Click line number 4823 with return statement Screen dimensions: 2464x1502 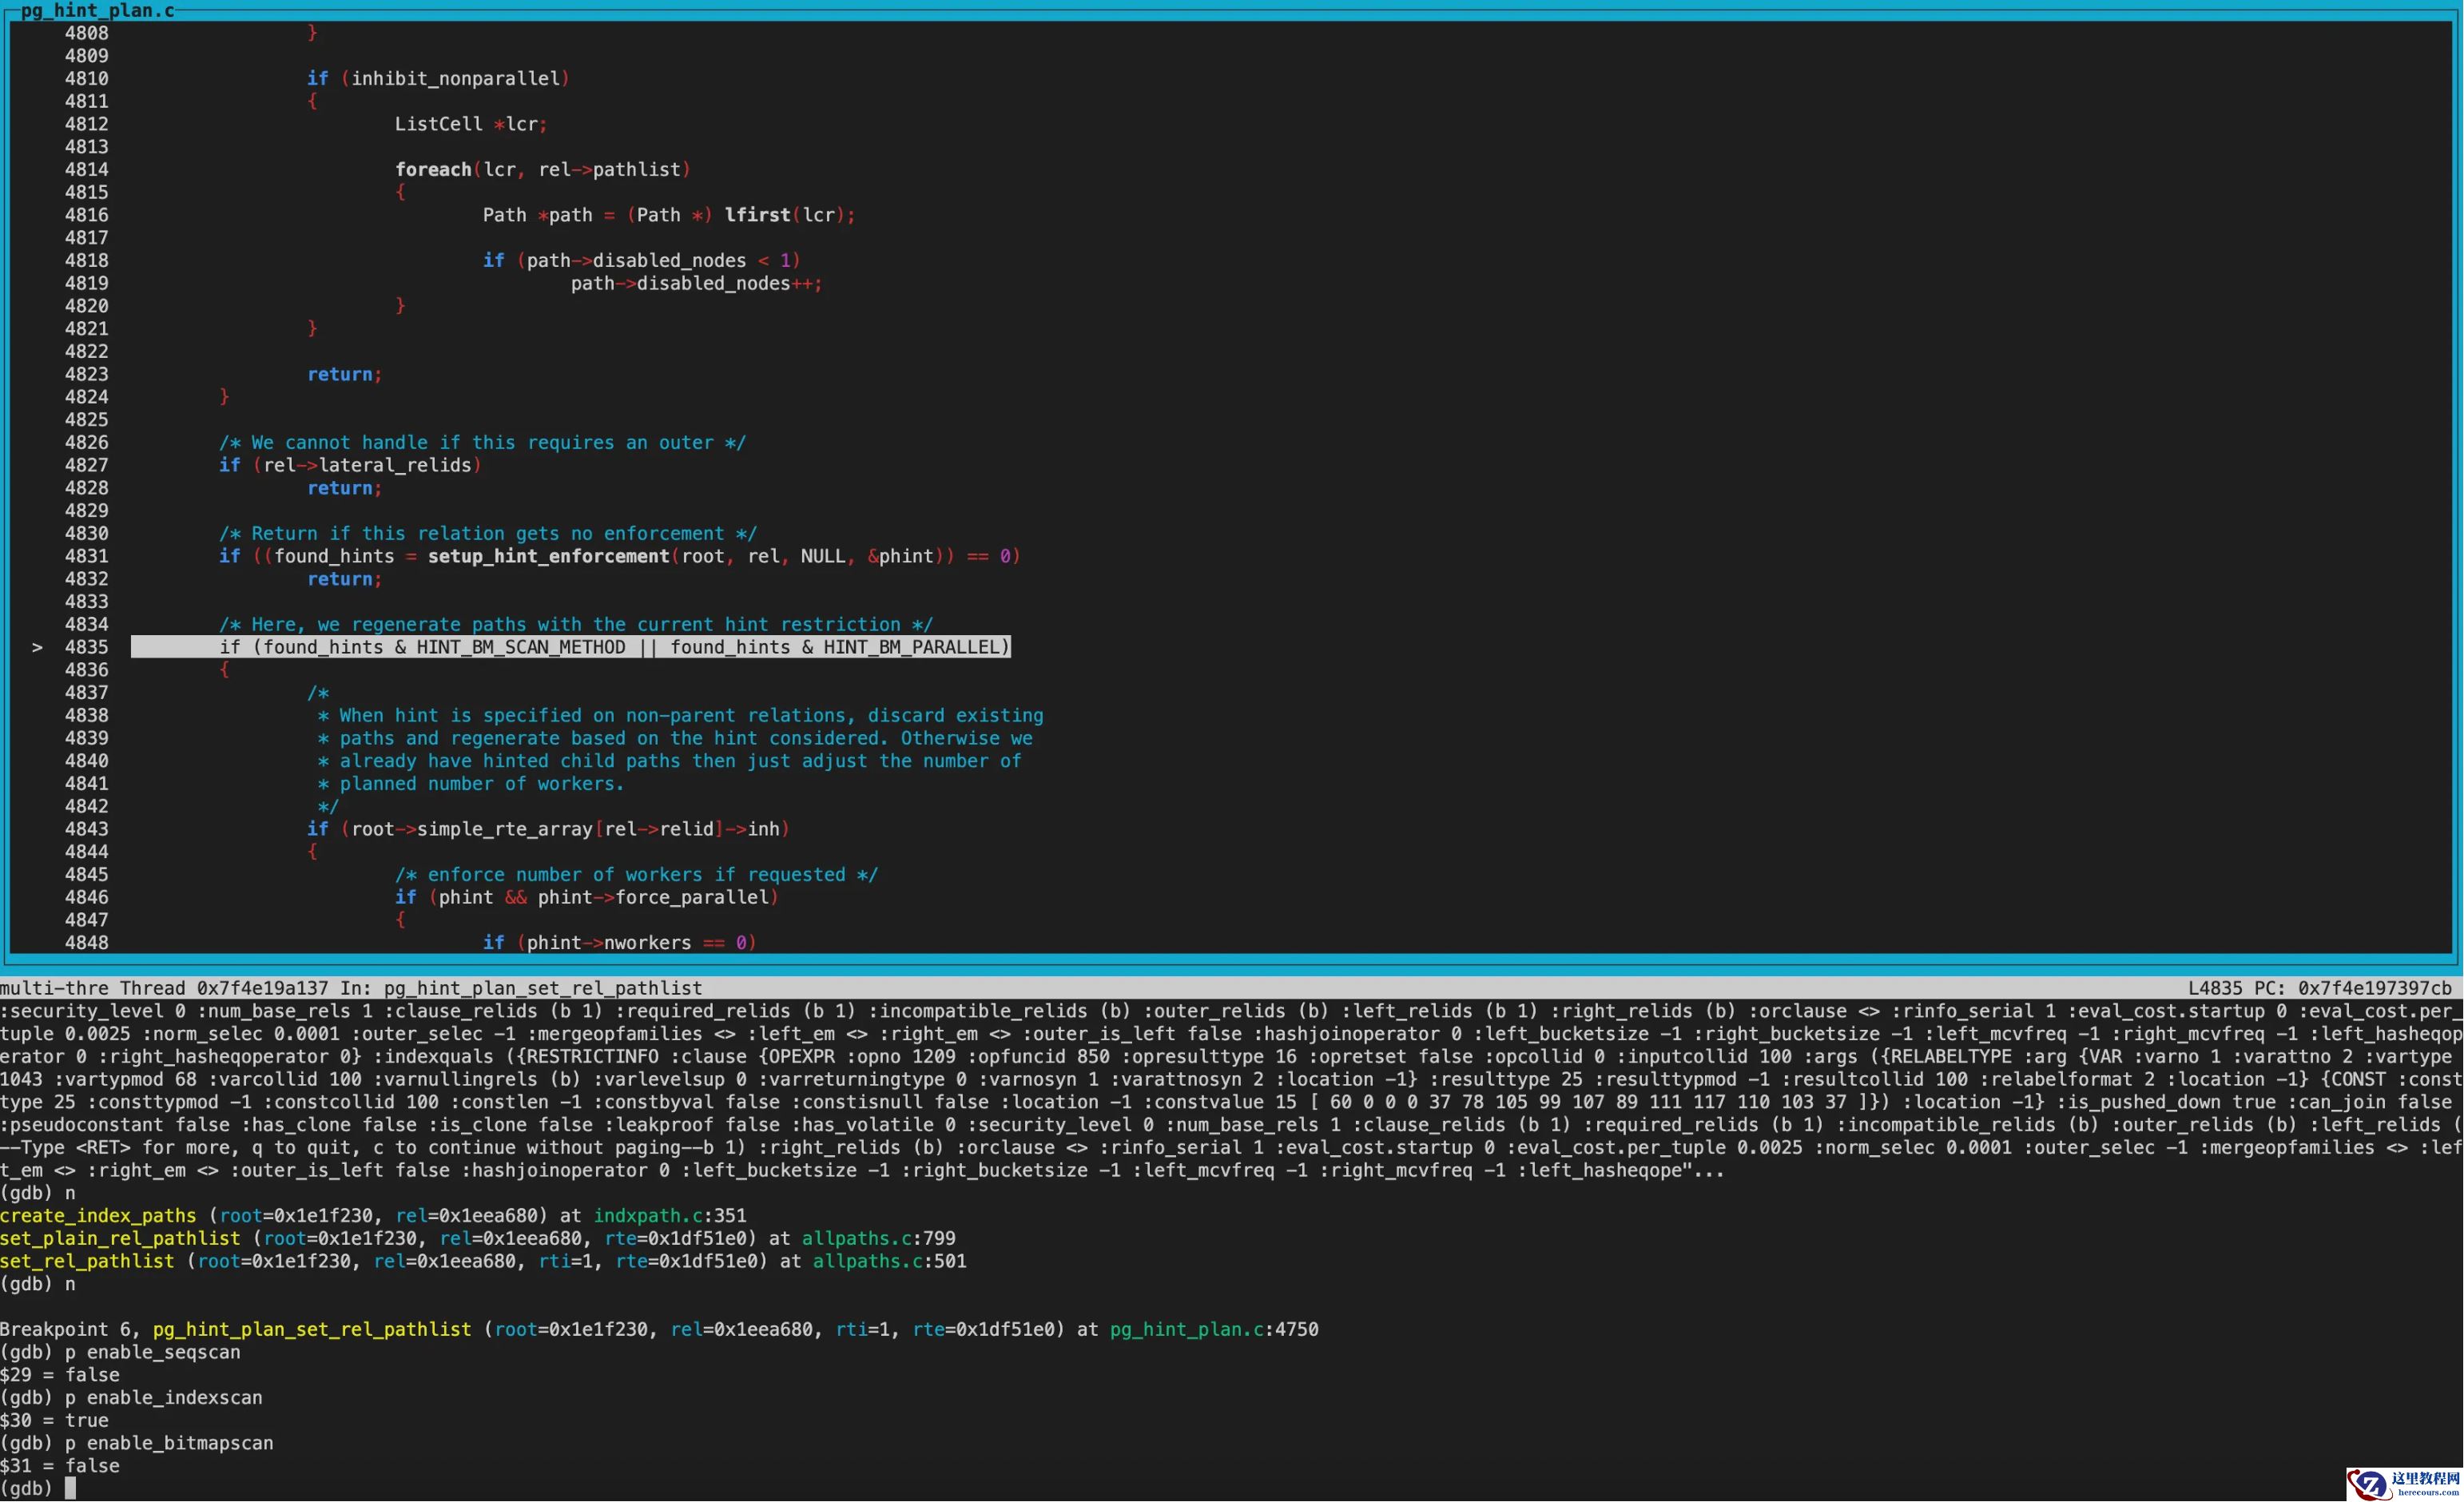point(86,374)
